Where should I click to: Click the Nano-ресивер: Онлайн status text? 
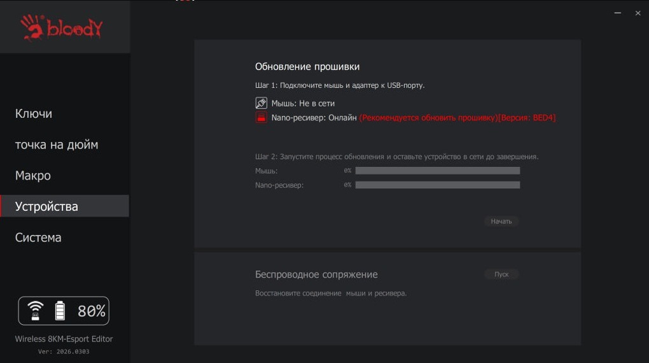coord(314,118)
